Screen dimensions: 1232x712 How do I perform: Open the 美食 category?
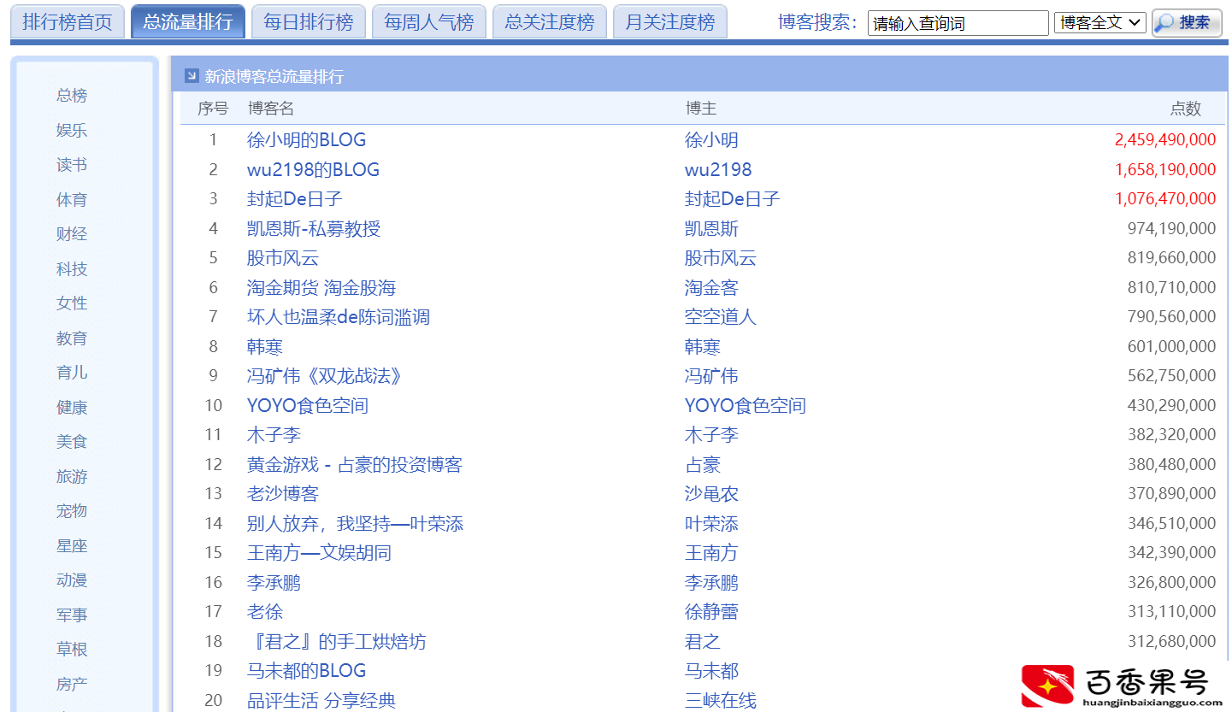click(x=72, y=442)
